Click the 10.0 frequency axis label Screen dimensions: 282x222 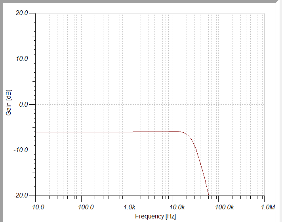tap(38, 207)
